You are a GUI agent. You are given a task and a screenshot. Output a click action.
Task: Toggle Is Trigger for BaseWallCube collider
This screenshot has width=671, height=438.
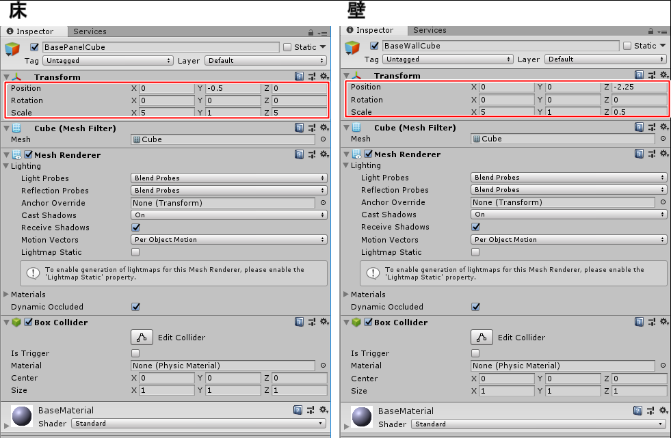(x=475, y=353)
